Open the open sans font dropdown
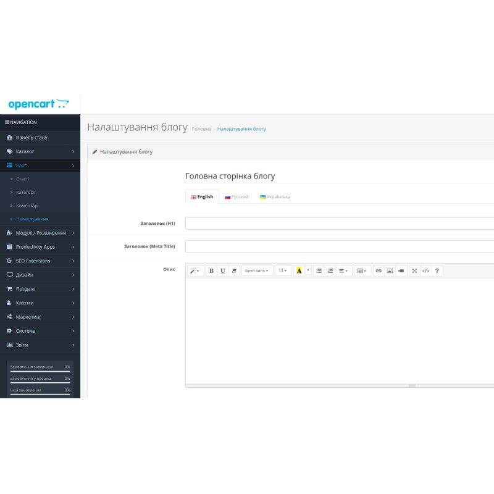494x494 pixels. (257, 270)
